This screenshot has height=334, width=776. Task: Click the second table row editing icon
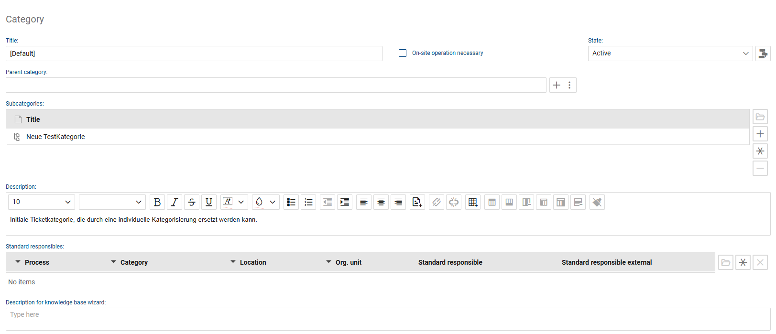(x=561, y=202)
